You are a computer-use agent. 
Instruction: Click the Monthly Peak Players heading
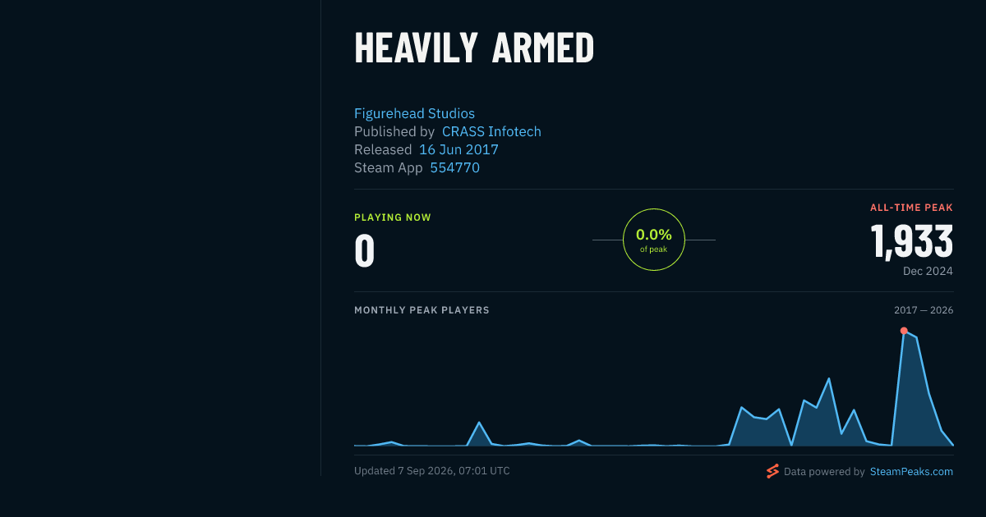pyautogui.click(x=422, y=310)
